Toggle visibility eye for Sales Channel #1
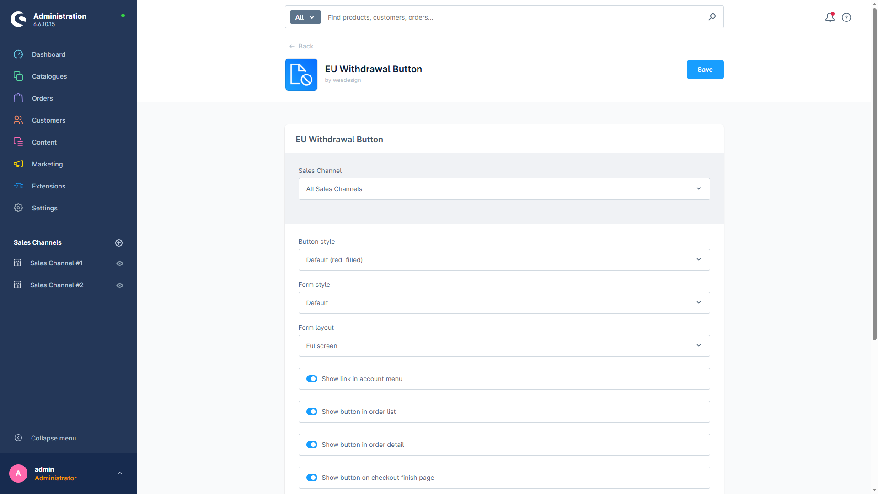Image resolution: width=878 pixels, height=494 pixels. (120, 263)
